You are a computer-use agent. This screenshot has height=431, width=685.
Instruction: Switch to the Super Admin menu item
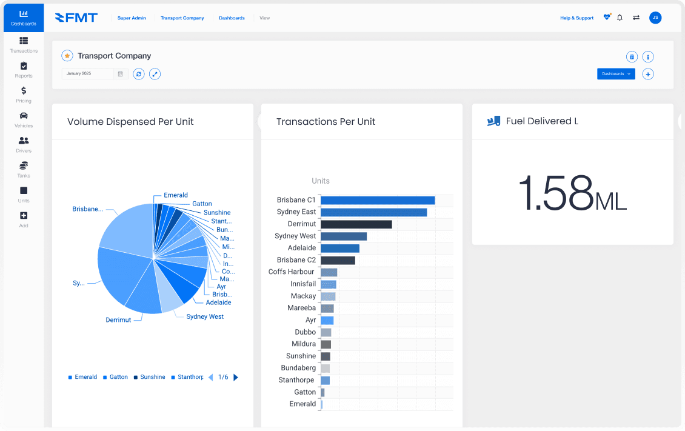pos(132,18)
